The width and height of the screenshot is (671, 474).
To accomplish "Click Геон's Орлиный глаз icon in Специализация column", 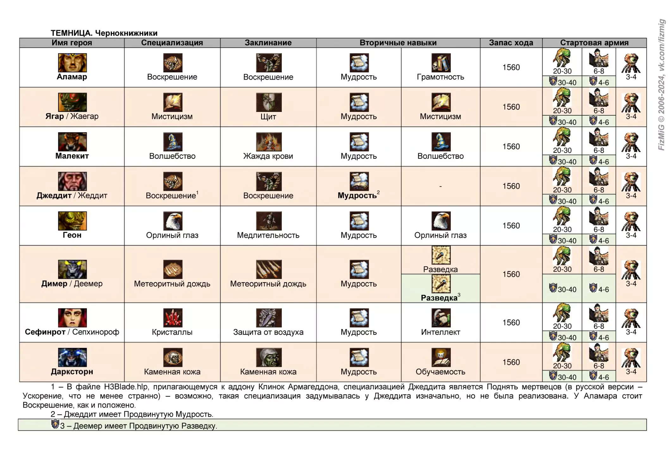I will tap(173, 221).
